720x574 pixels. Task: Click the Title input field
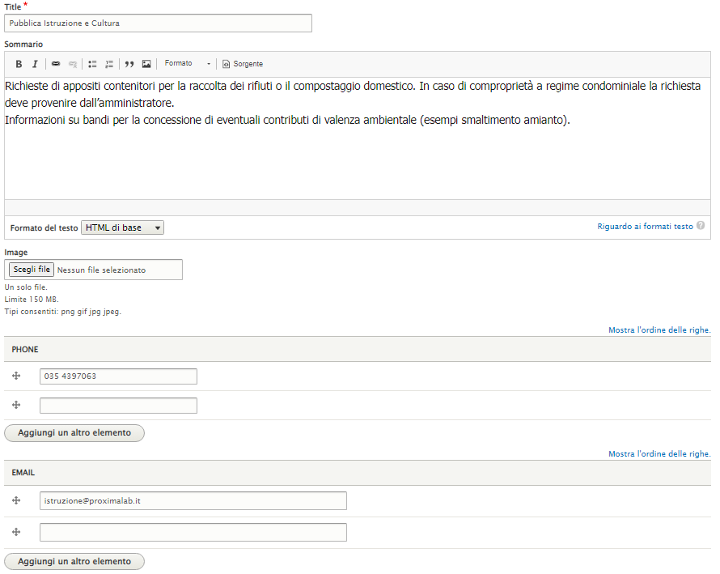158,23
